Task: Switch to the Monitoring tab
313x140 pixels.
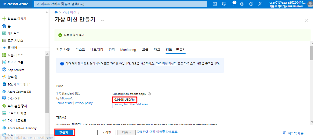Action: point(128,50)
